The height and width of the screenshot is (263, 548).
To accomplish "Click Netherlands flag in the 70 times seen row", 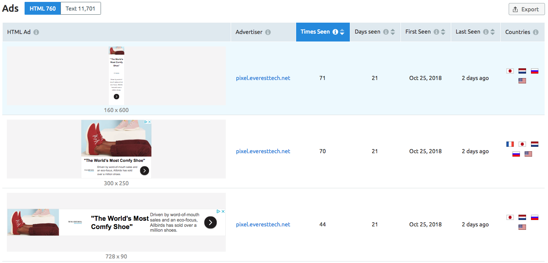I will [534, 144].
